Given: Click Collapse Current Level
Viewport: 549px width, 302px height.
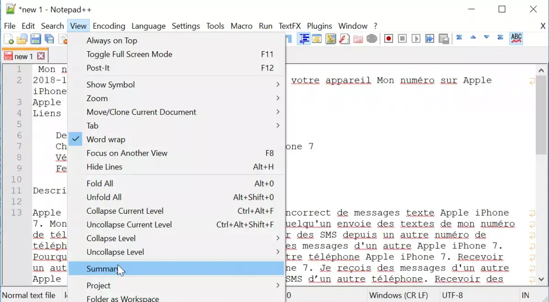Looking at the screenshot, I should pos(176,211).
